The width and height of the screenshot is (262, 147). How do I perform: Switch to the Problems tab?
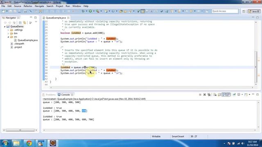(49, 95)
